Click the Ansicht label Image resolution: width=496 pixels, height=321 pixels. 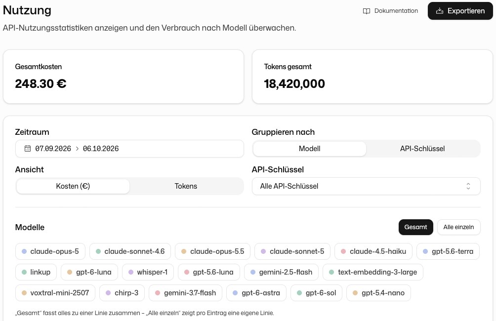[x=30, y=169]
